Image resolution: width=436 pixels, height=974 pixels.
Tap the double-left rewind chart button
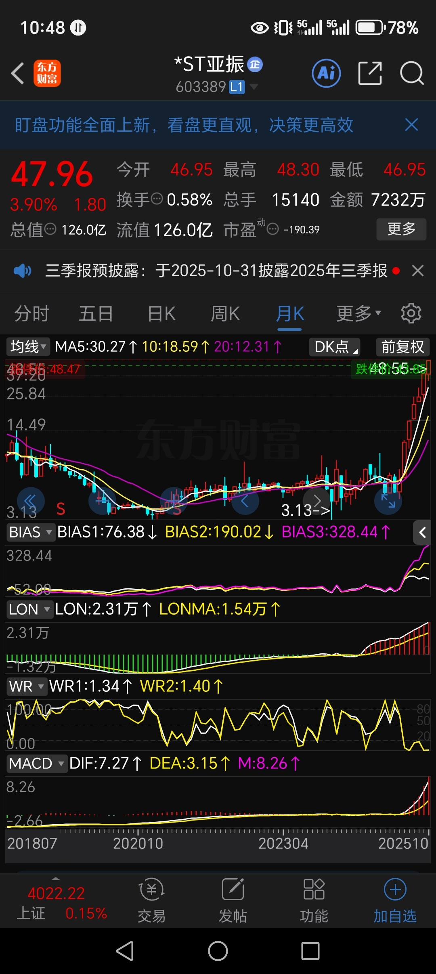coord(31,501)
